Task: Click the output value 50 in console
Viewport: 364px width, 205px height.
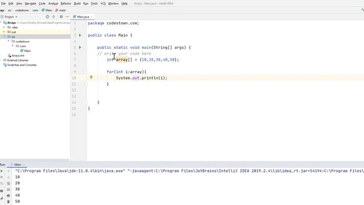Action: click(x=18, y=201)
